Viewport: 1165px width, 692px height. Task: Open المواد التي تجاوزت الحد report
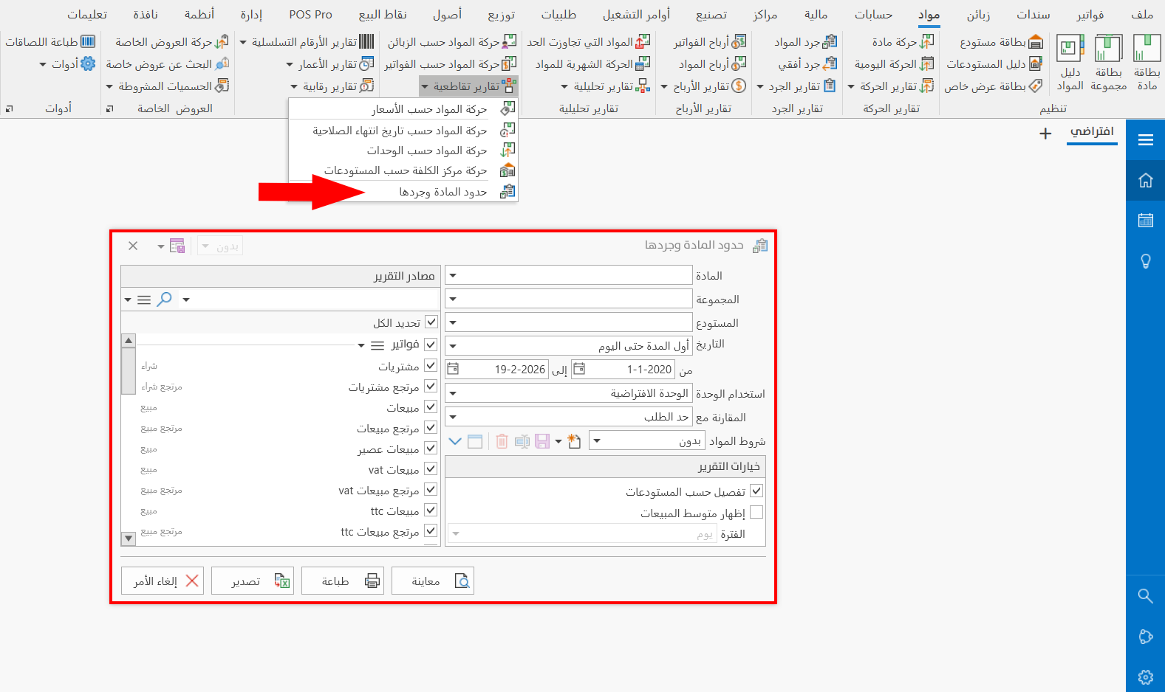589,42
